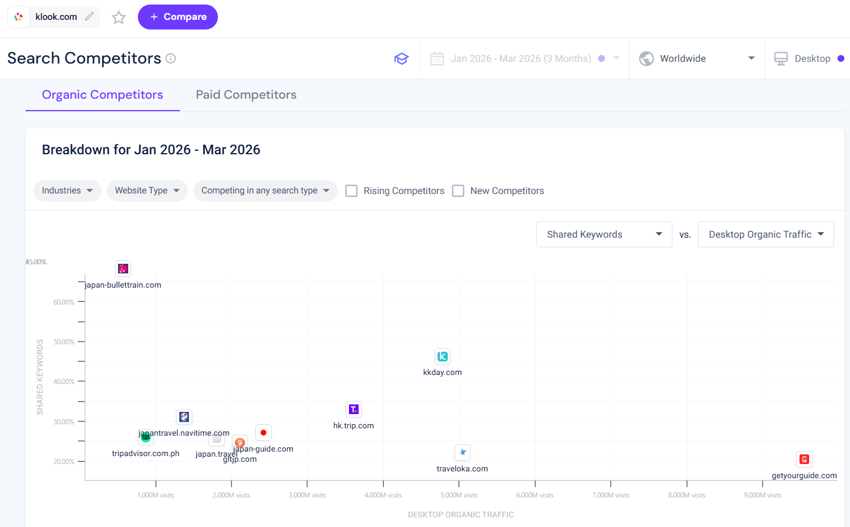Click the DESKTOP ORGANIC TRAFFIC axis title
The image size is (850, 527).
[461, 515]
